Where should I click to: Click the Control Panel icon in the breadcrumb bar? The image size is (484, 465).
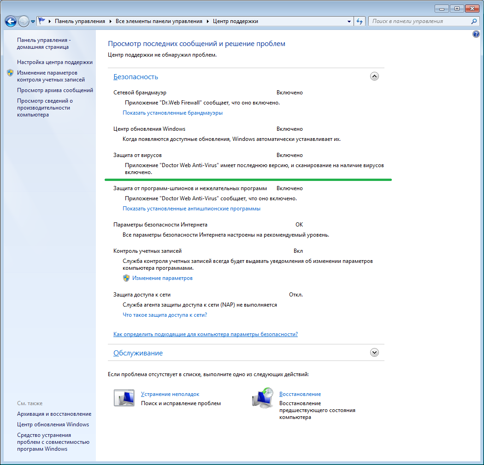point(41,21)
